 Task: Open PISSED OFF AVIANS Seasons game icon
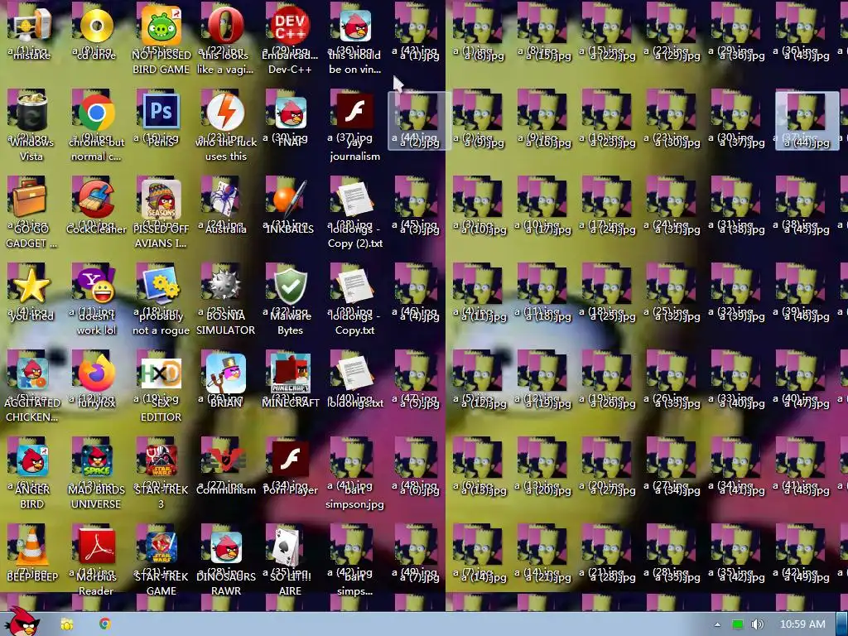[161, 199]
